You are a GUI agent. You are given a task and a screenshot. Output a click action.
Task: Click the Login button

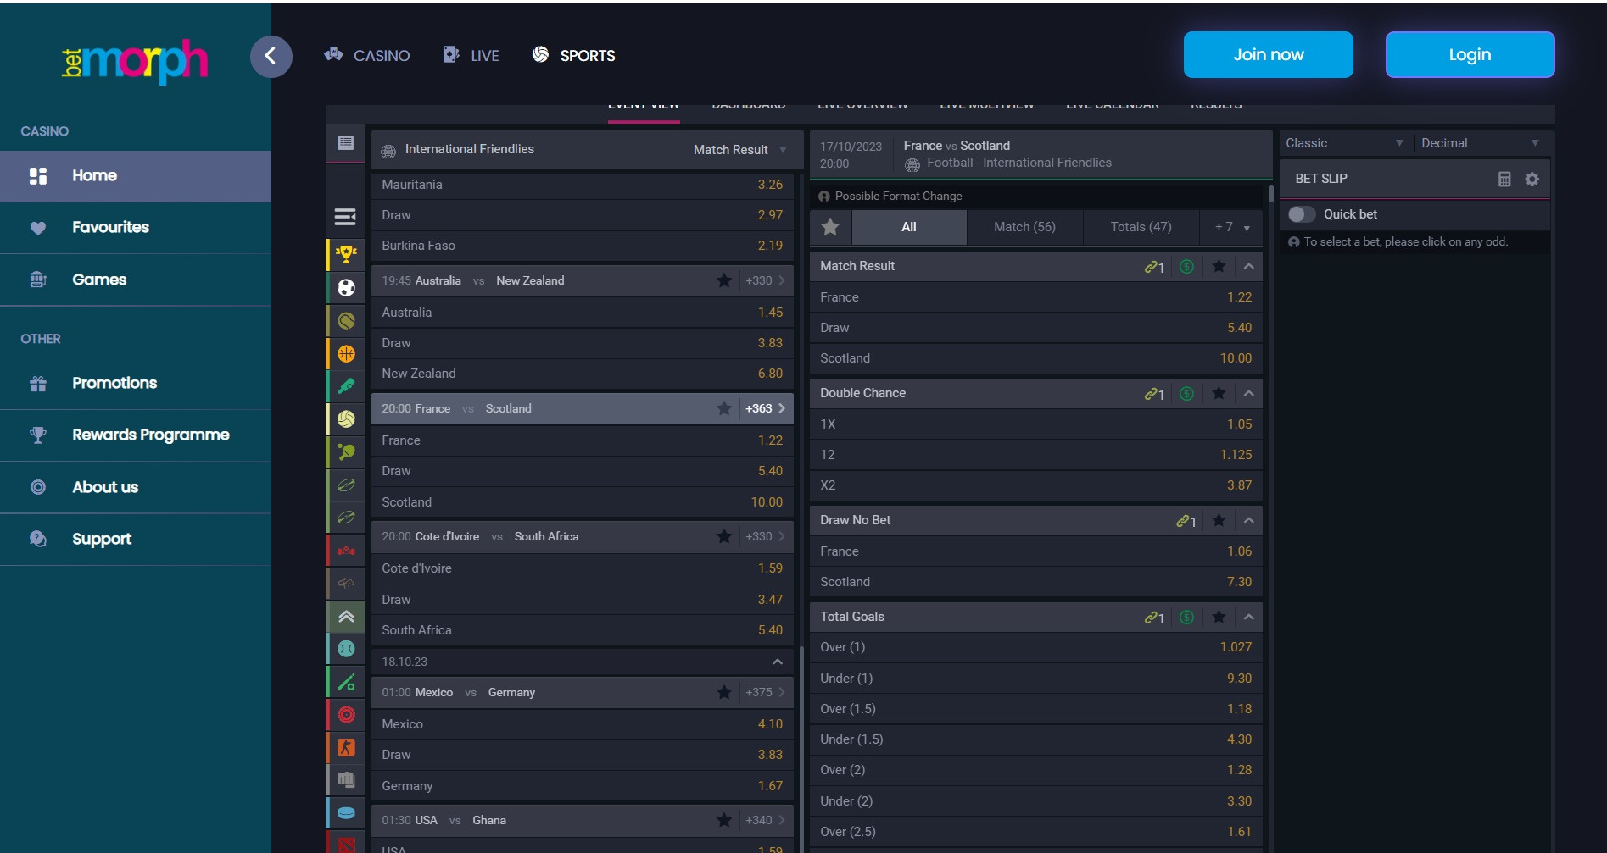[x=1469, y=55]
